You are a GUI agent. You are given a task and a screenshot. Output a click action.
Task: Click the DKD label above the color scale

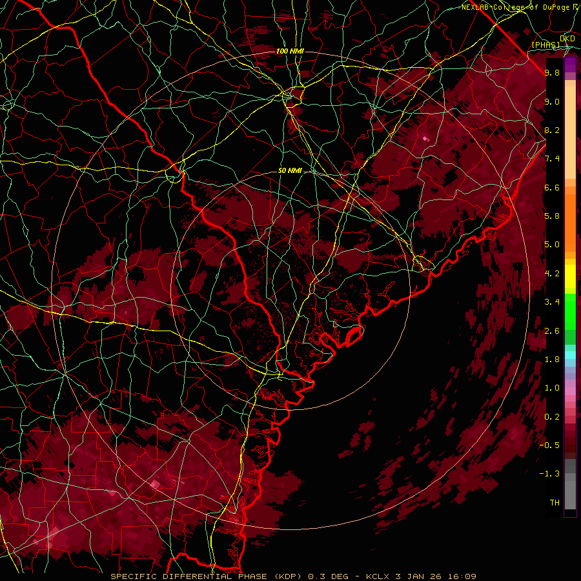point(567,39)
